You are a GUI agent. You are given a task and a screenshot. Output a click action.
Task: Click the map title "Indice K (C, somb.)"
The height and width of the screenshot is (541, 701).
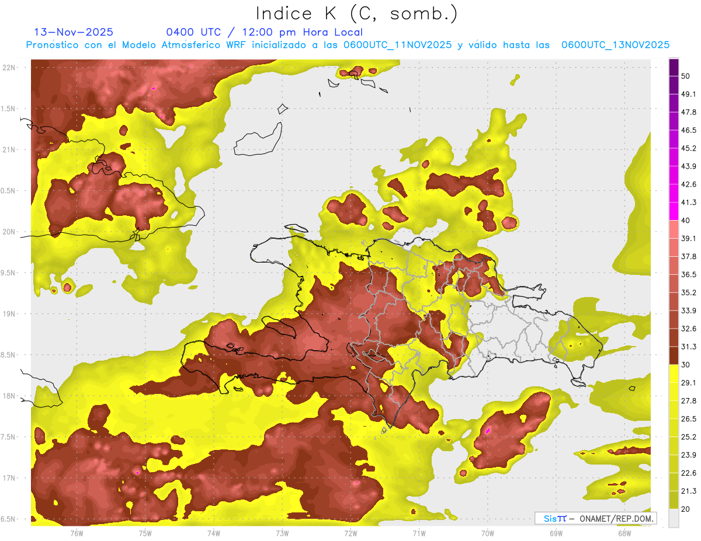click(x=357, y=13)
